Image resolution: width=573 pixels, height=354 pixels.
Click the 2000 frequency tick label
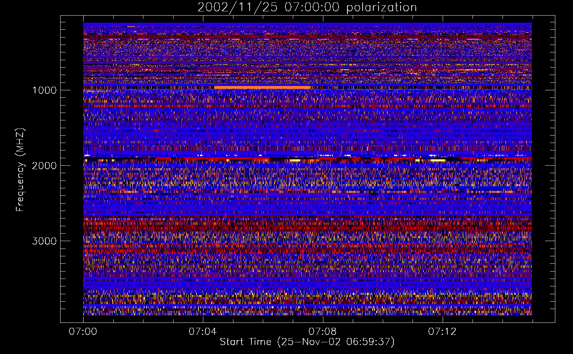[x=44, y=166]
